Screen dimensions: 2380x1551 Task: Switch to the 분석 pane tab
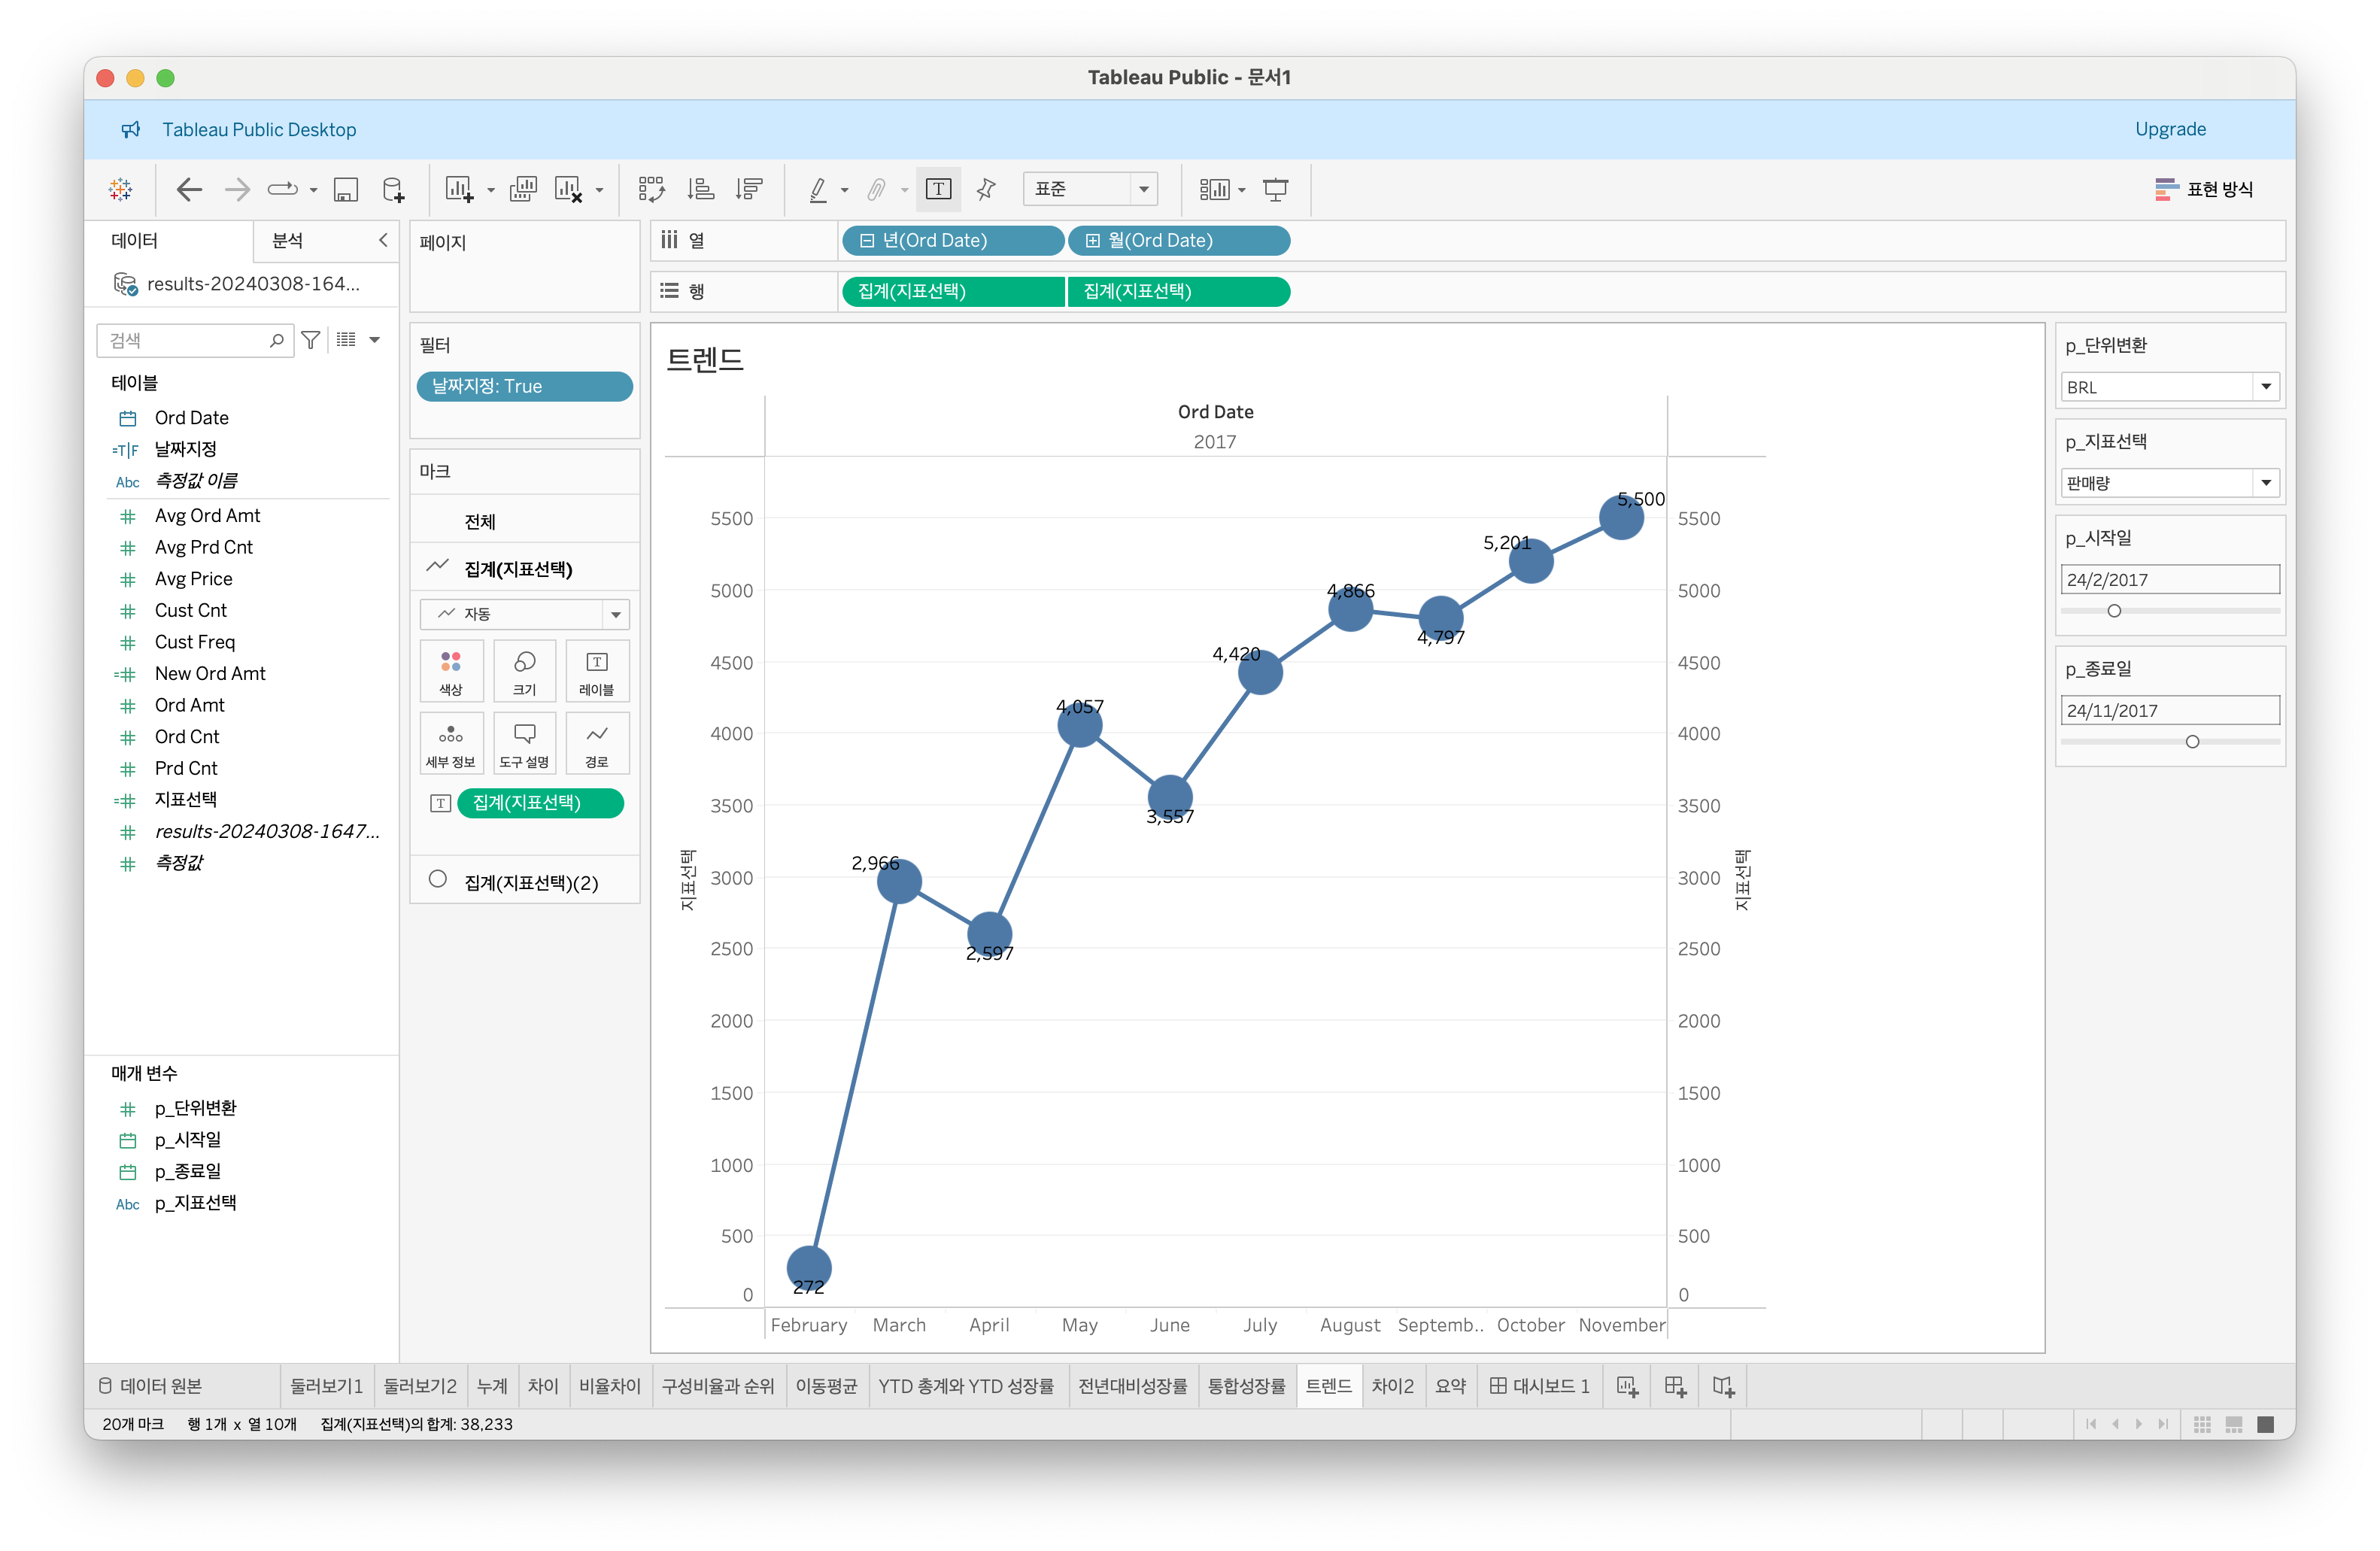pyautogui.click(x=288, y=241)
